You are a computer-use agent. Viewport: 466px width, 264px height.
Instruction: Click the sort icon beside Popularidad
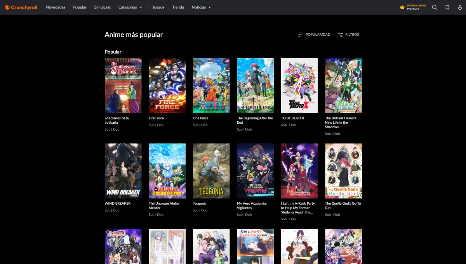(x=300, y=35)
